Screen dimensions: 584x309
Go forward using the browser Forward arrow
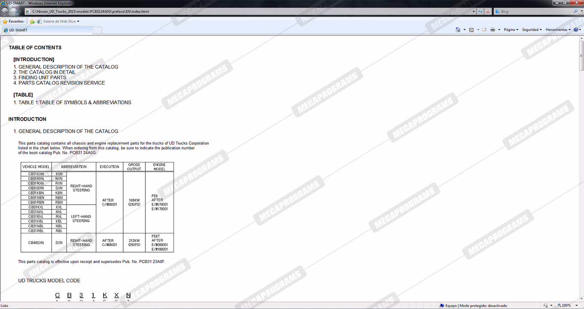(14, 12)
